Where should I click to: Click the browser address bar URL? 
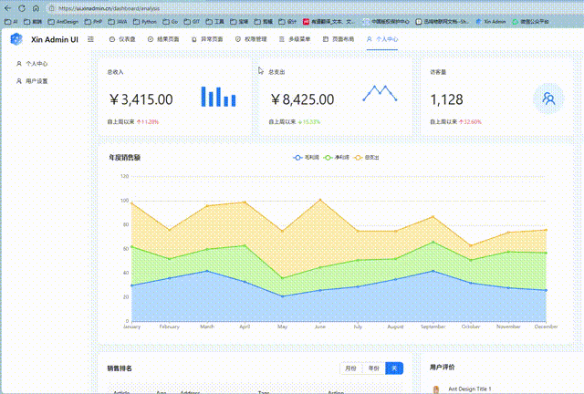(109, 8)
